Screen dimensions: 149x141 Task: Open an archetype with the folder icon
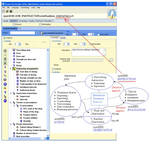tap(7, 11)
